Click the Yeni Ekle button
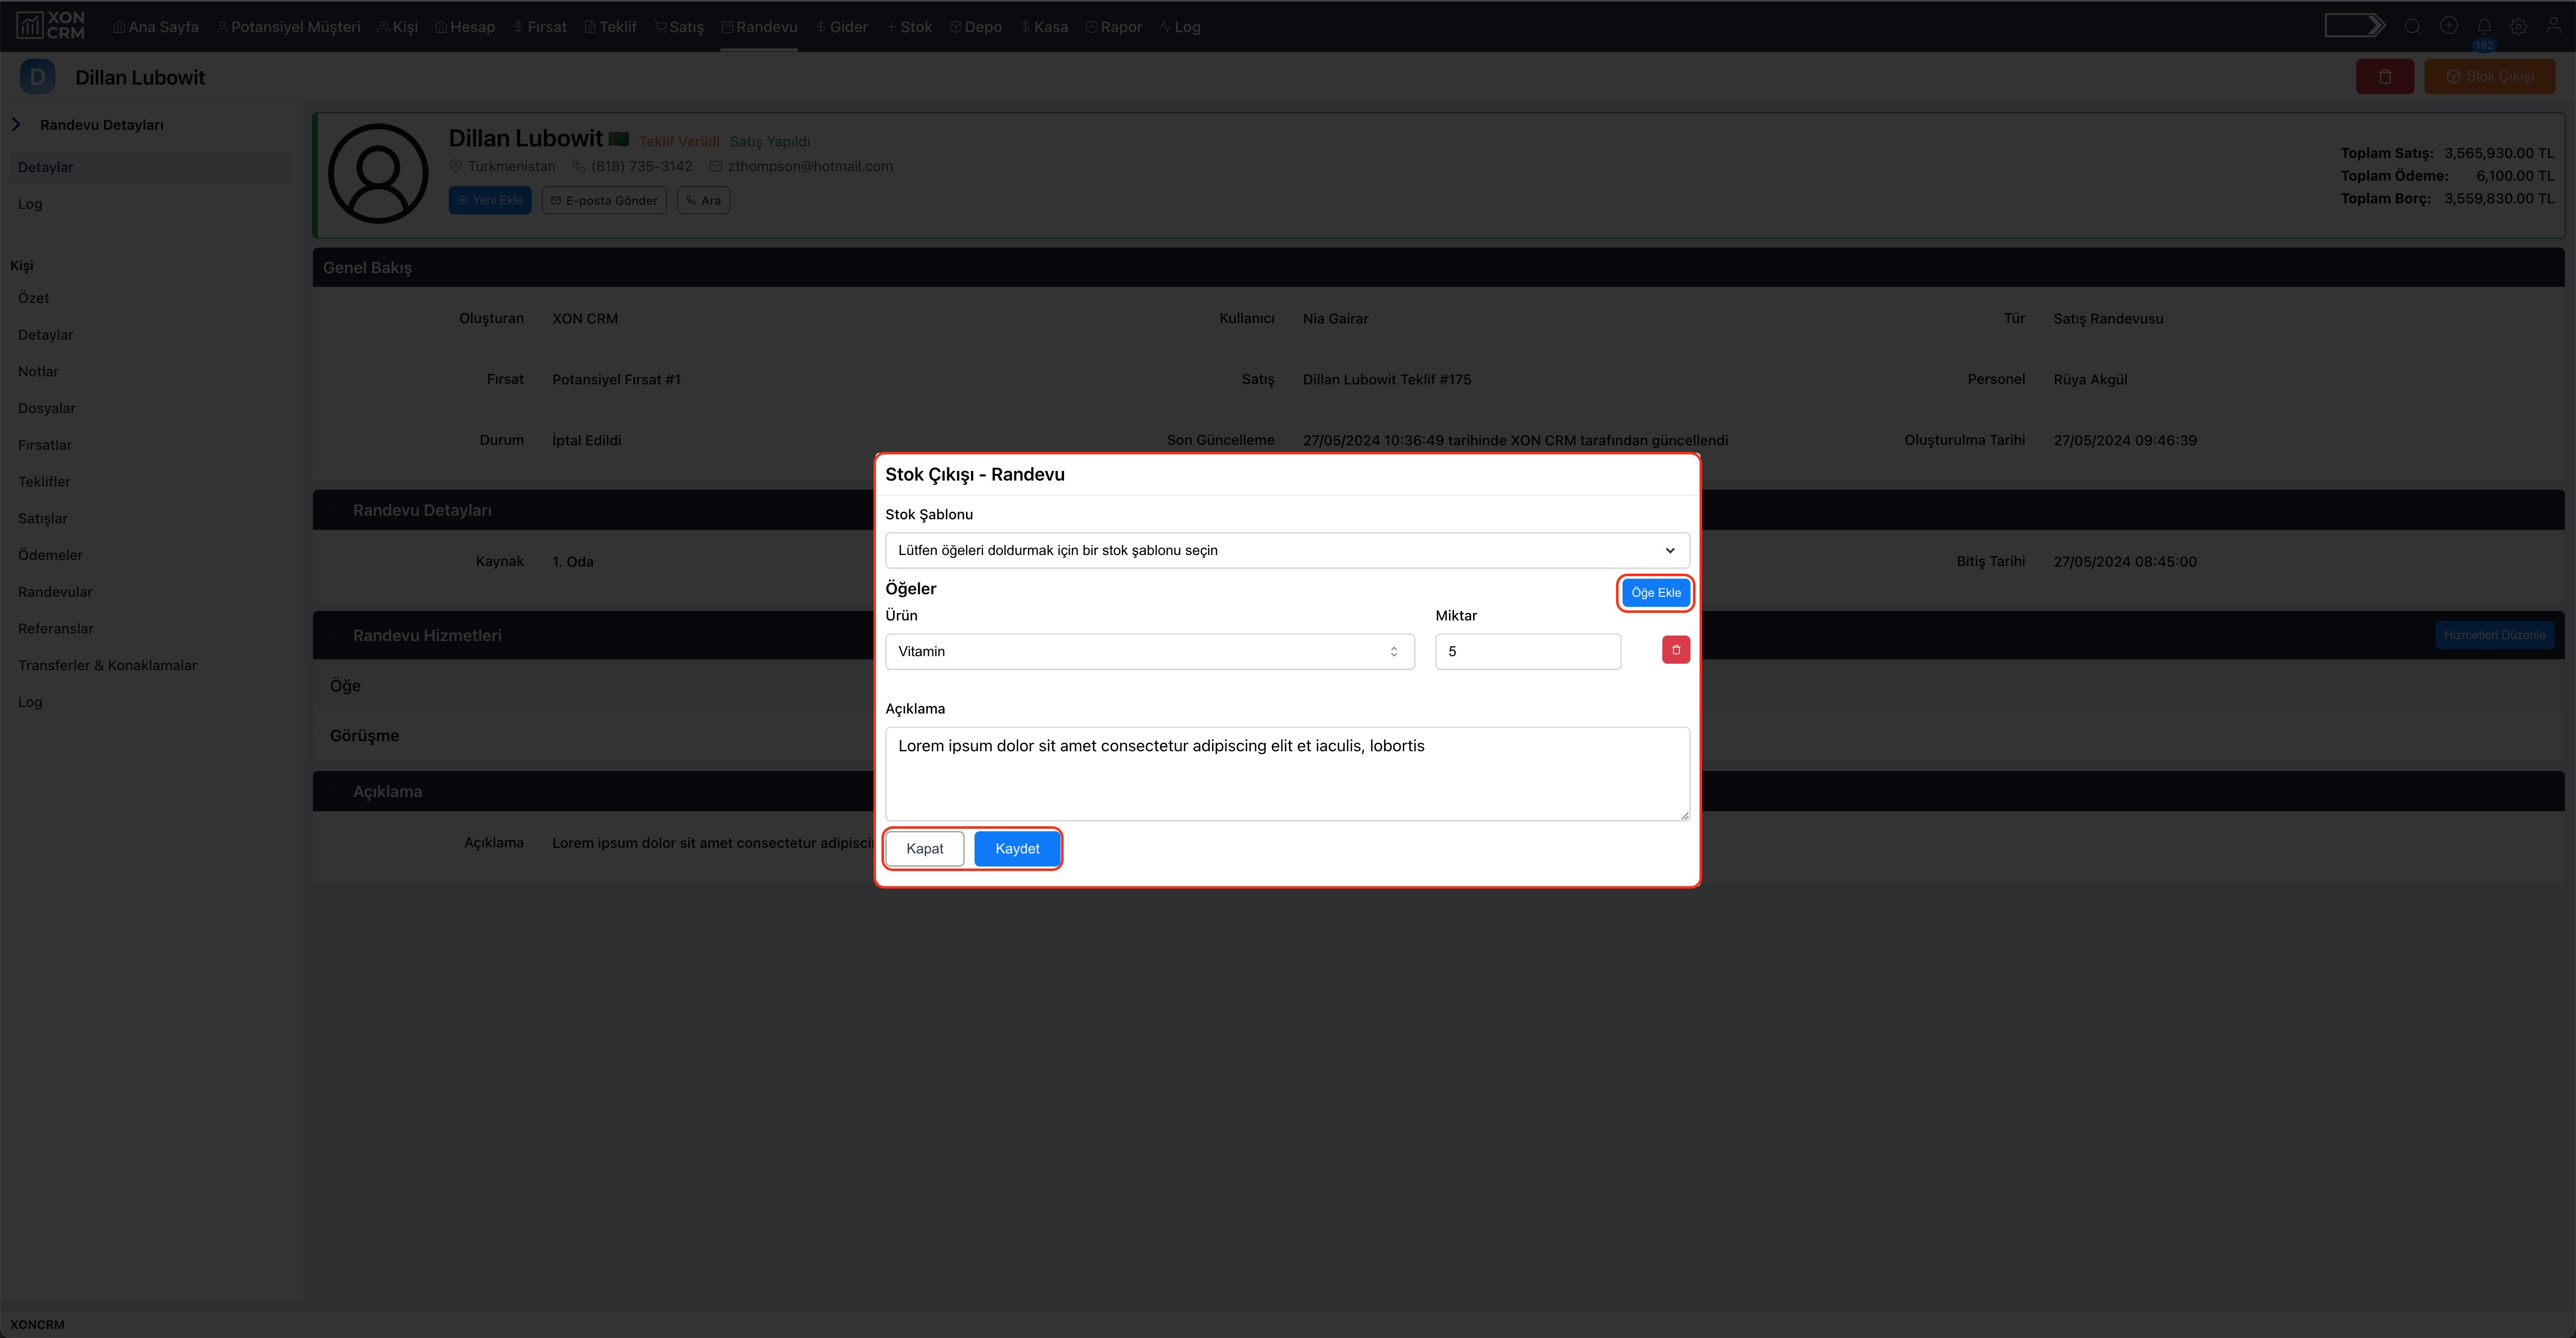The height and width of the screenshot is (1338, 2576). [x=490, y=201]
